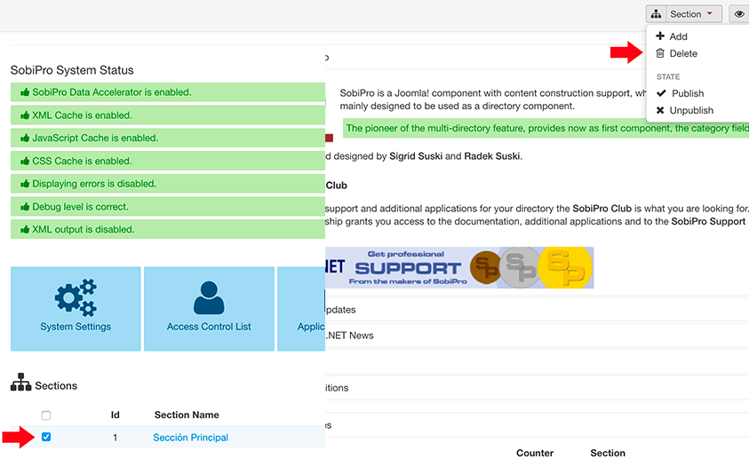Click the gears icon for System Settings
Screen dimensions: 749x459
tap(76, 297)
